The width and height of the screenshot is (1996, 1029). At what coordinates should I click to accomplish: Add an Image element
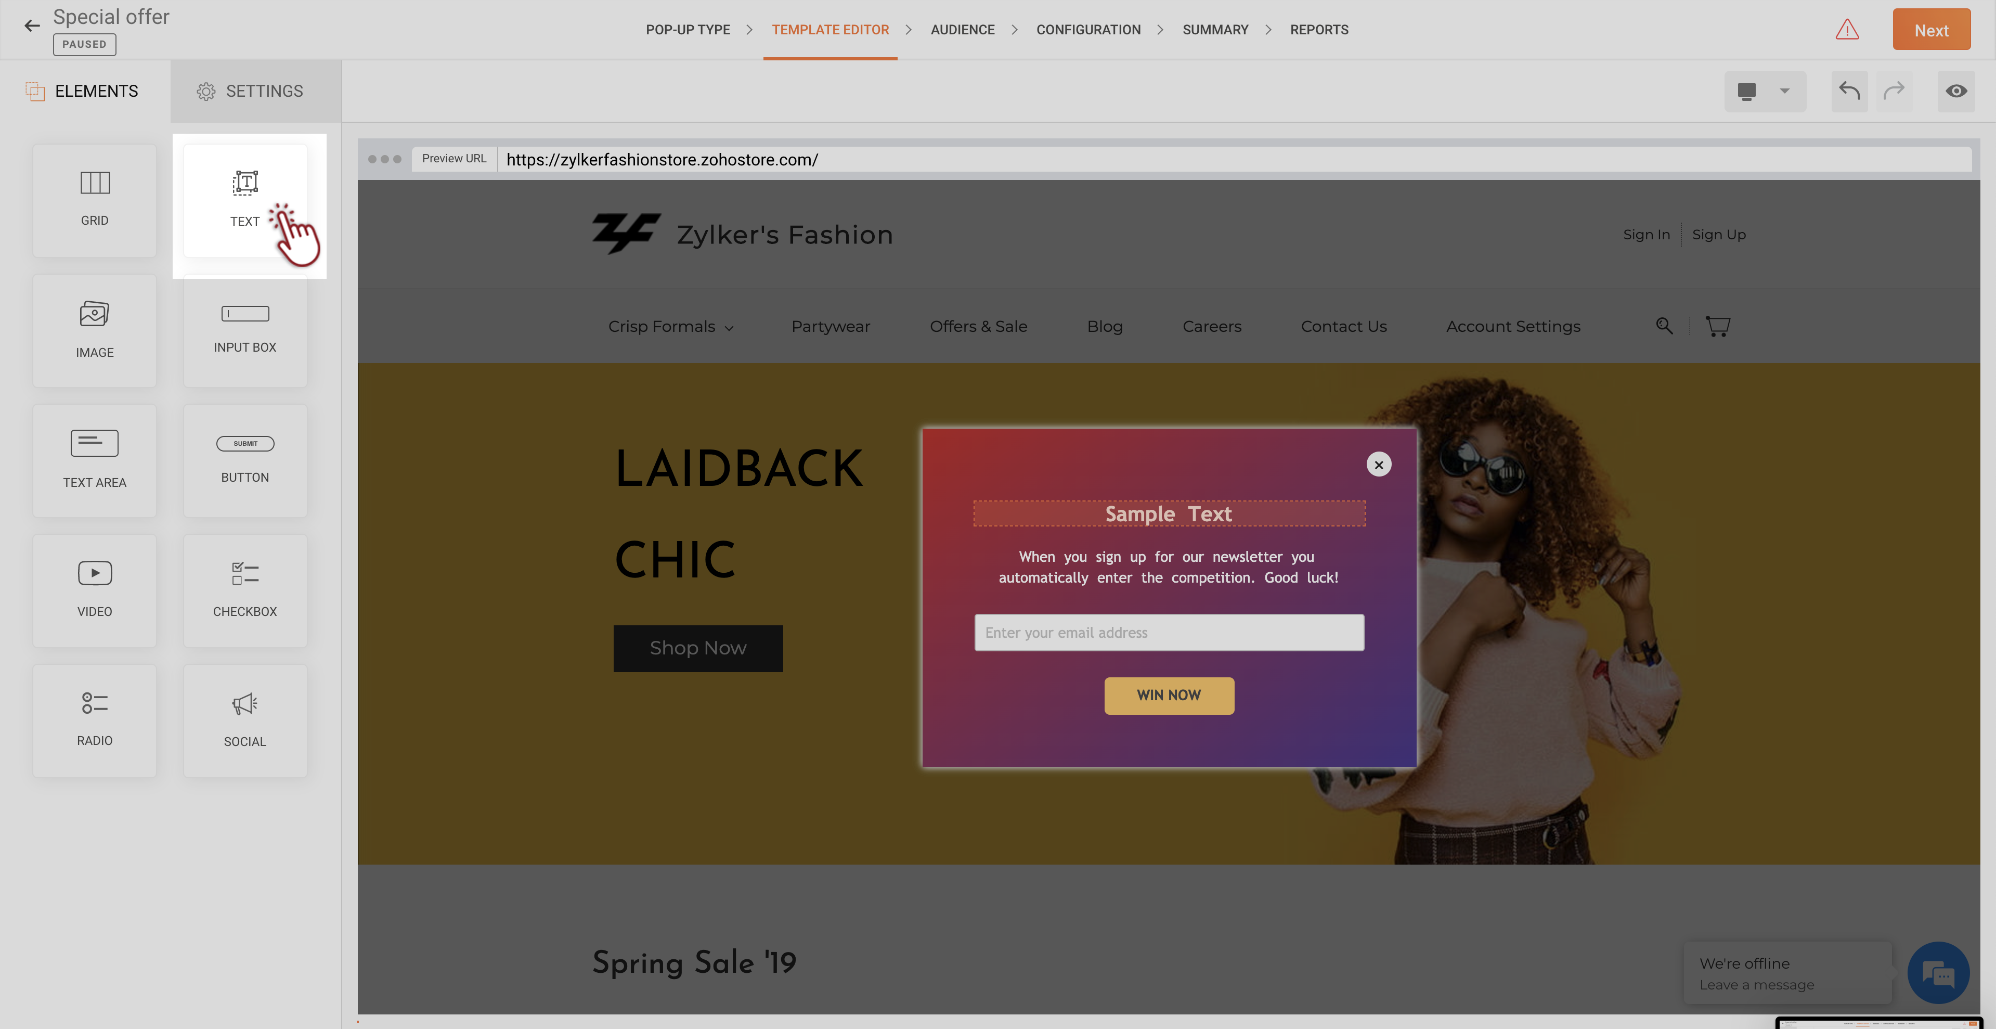coord(95,330)
